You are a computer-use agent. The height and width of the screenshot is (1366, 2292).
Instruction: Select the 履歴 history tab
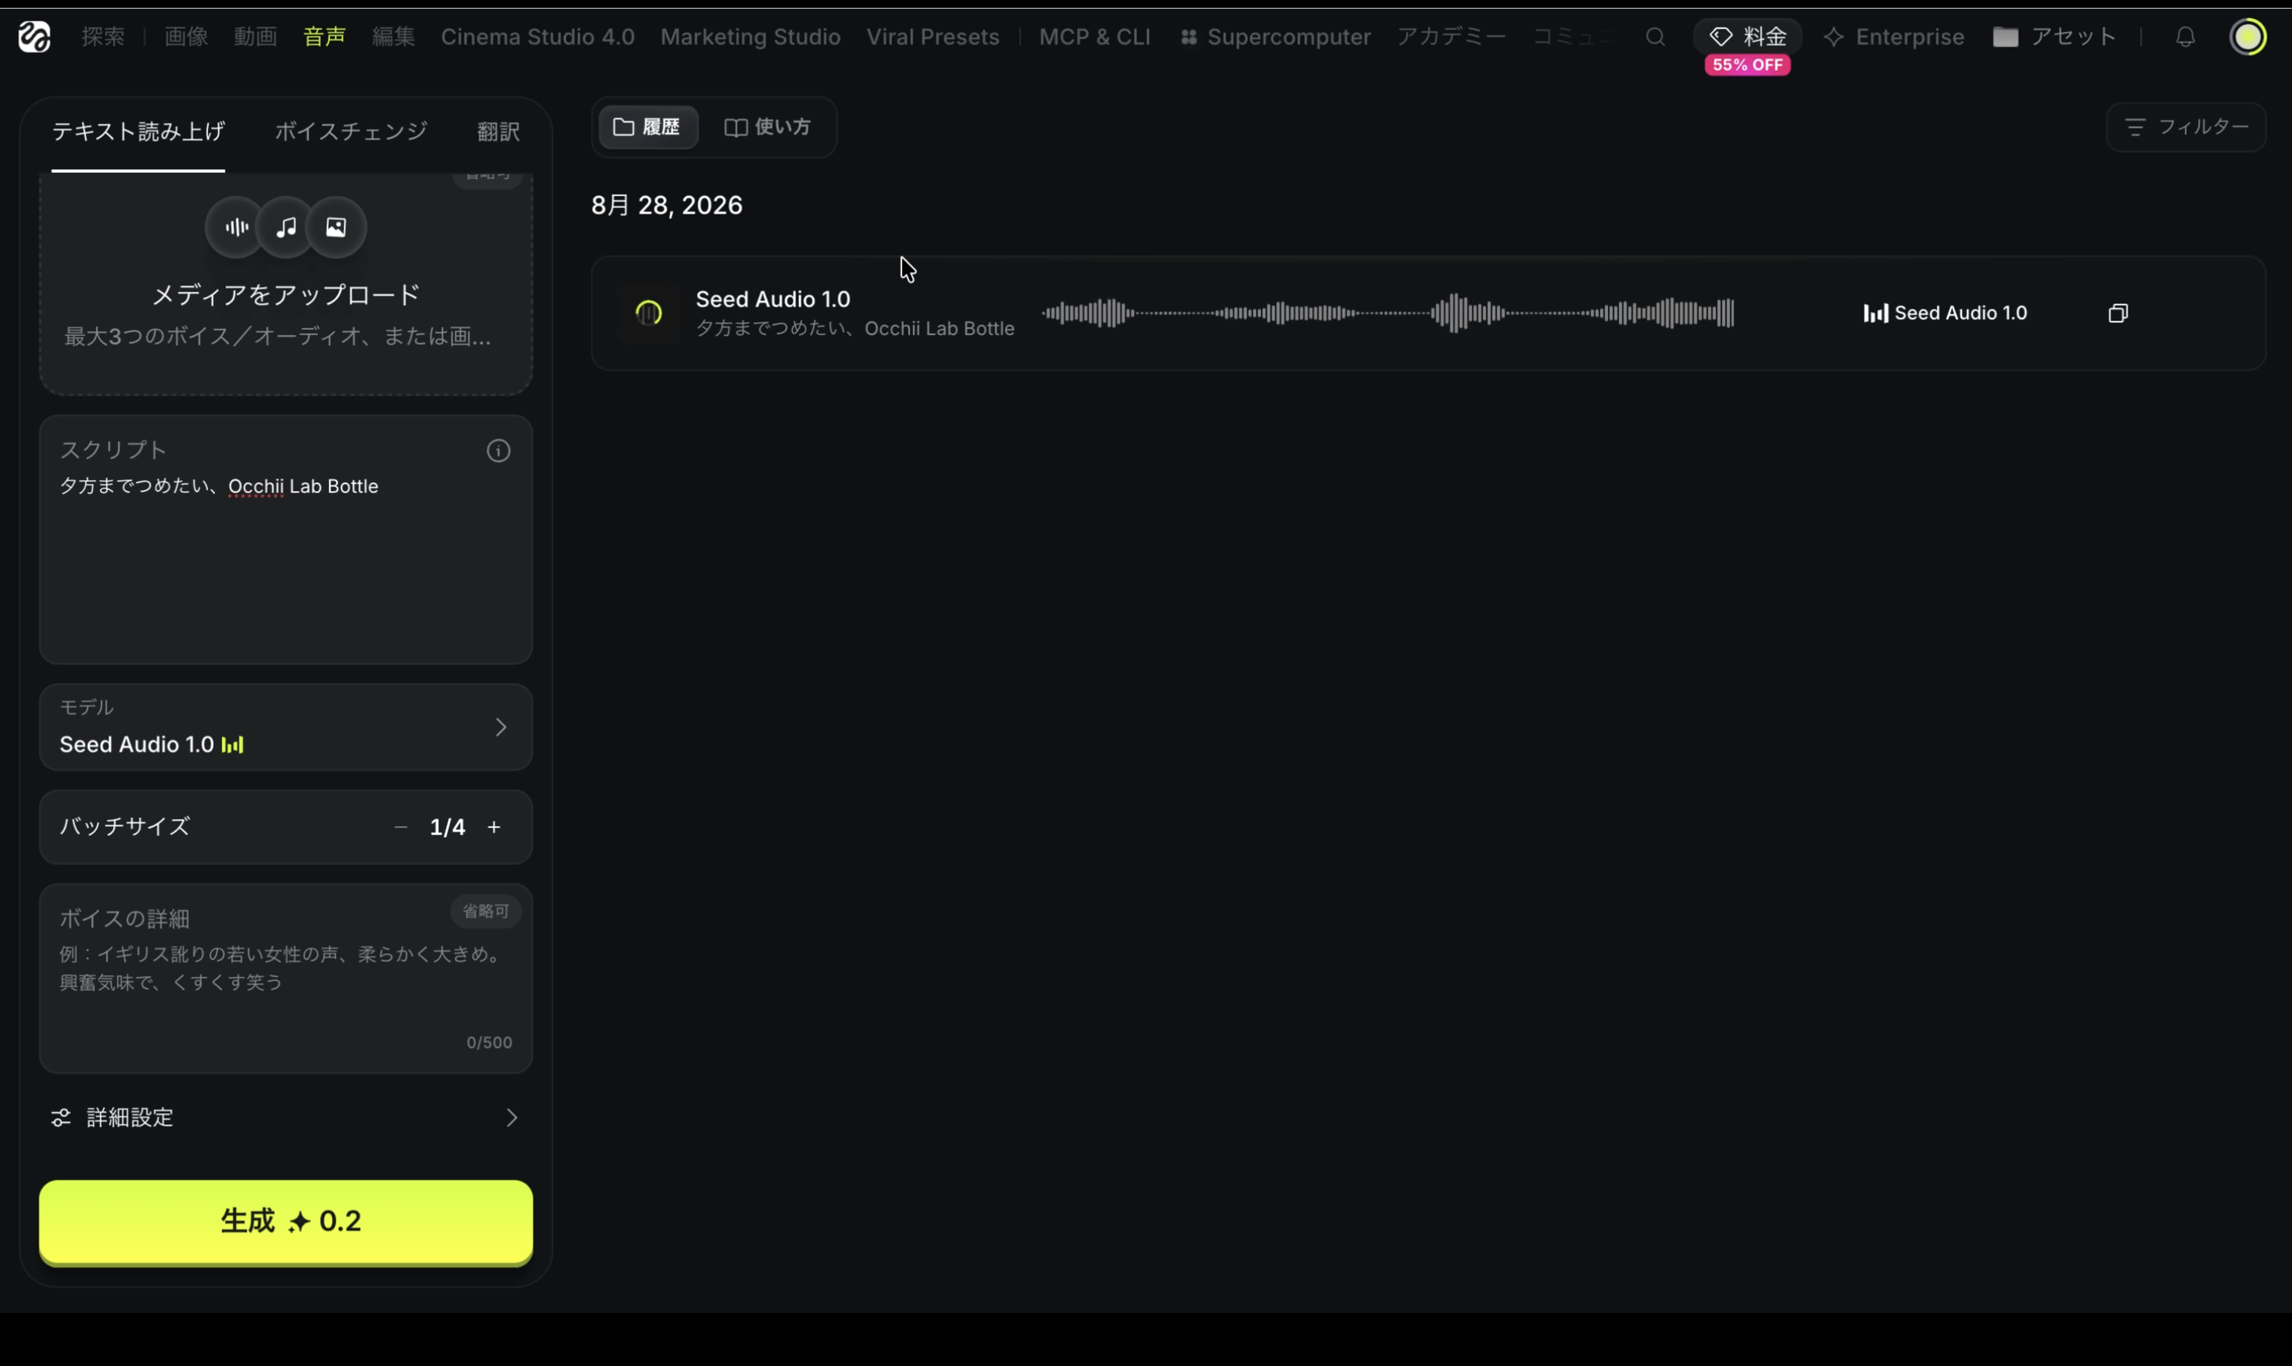pos(648,127)
